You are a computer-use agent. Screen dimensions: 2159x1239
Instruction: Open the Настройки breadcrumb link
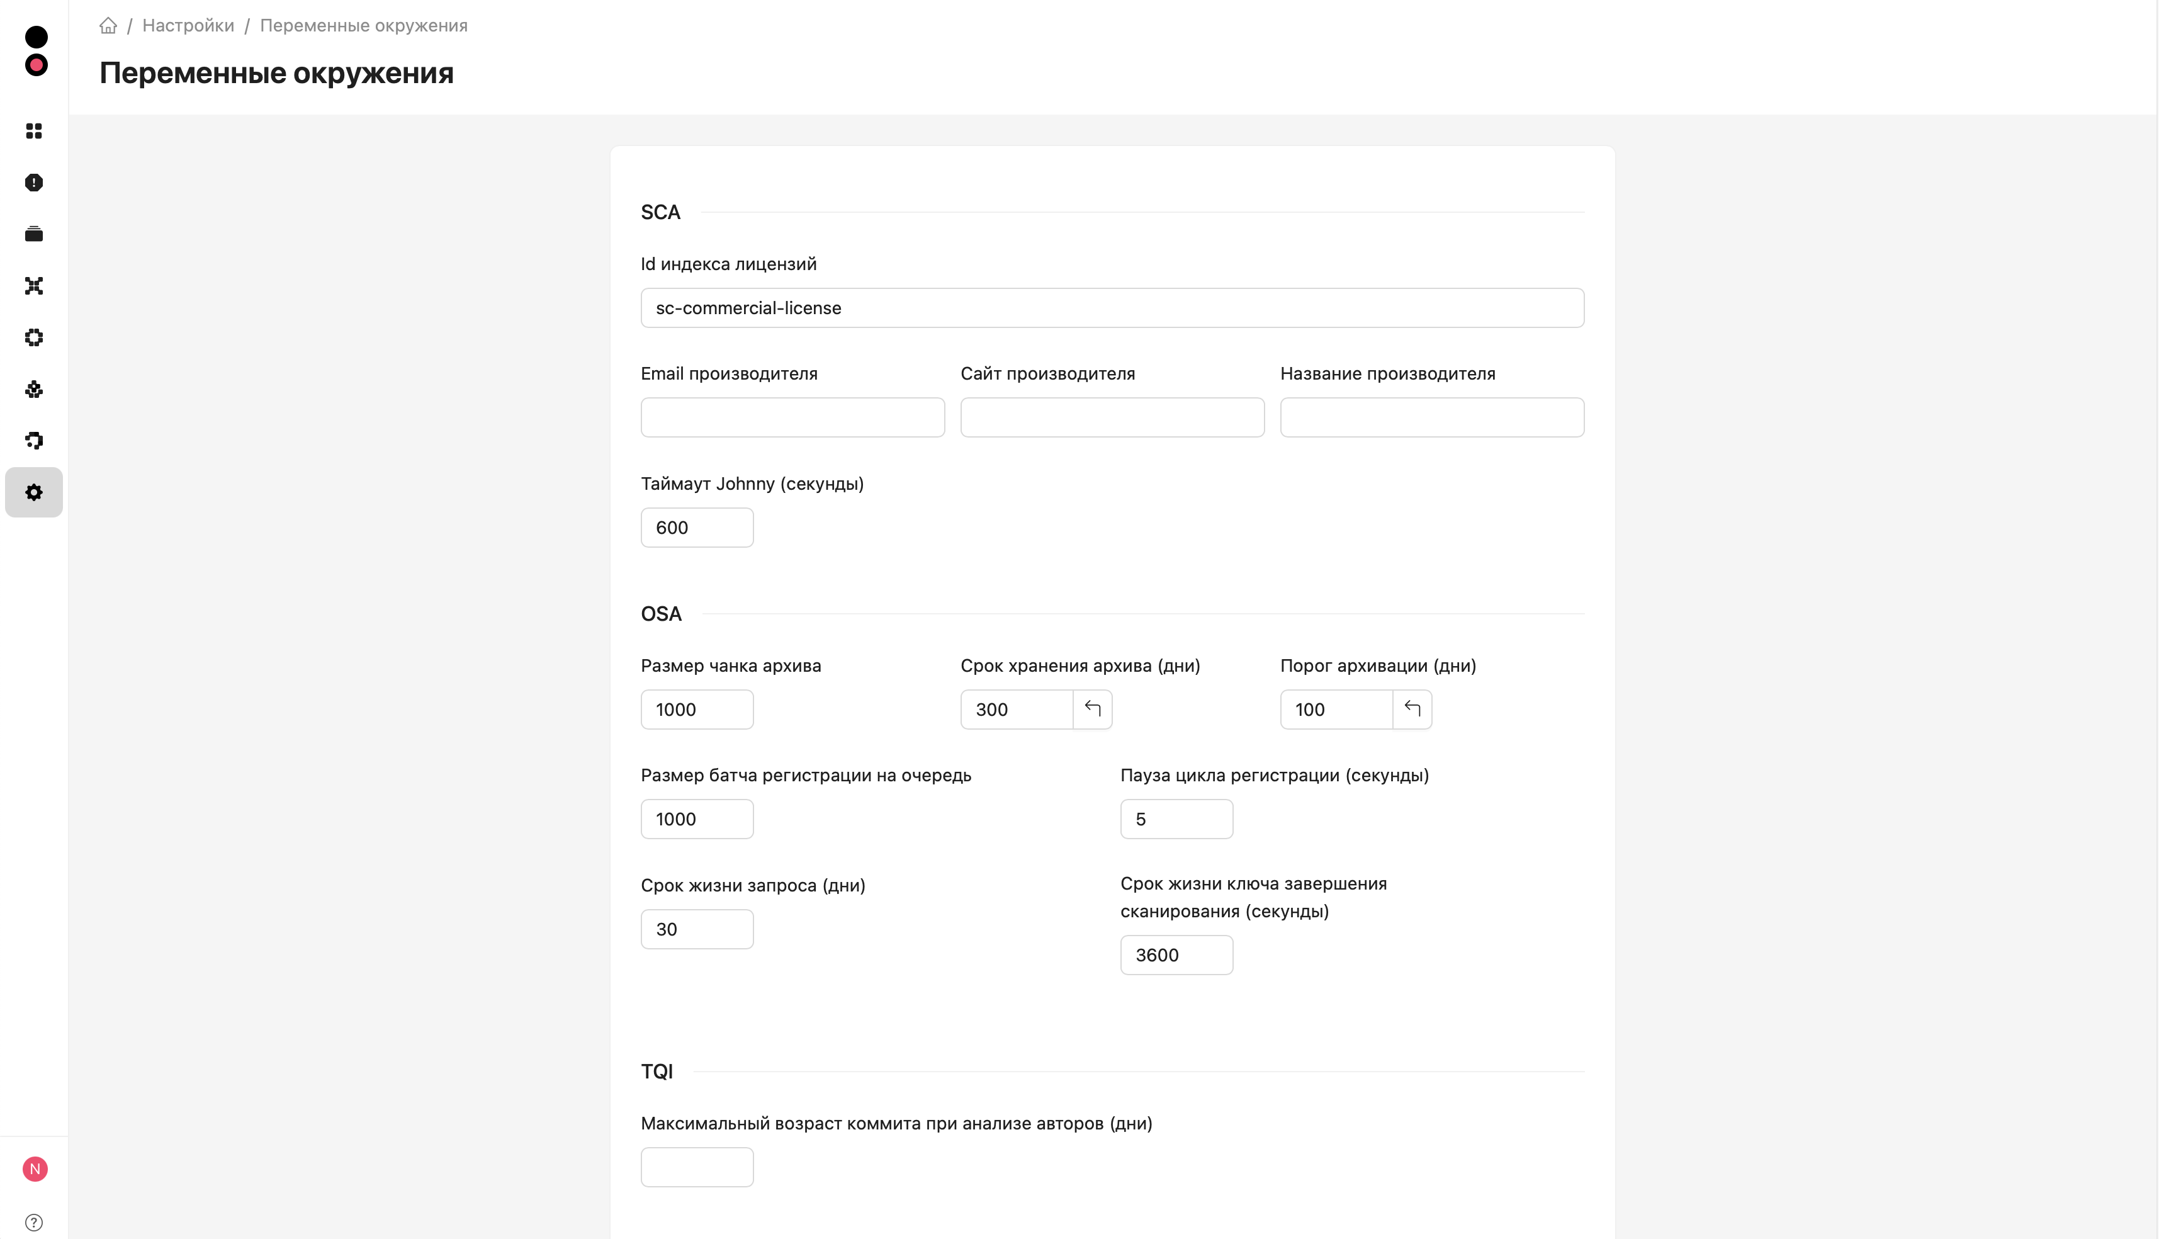point(188,26)
